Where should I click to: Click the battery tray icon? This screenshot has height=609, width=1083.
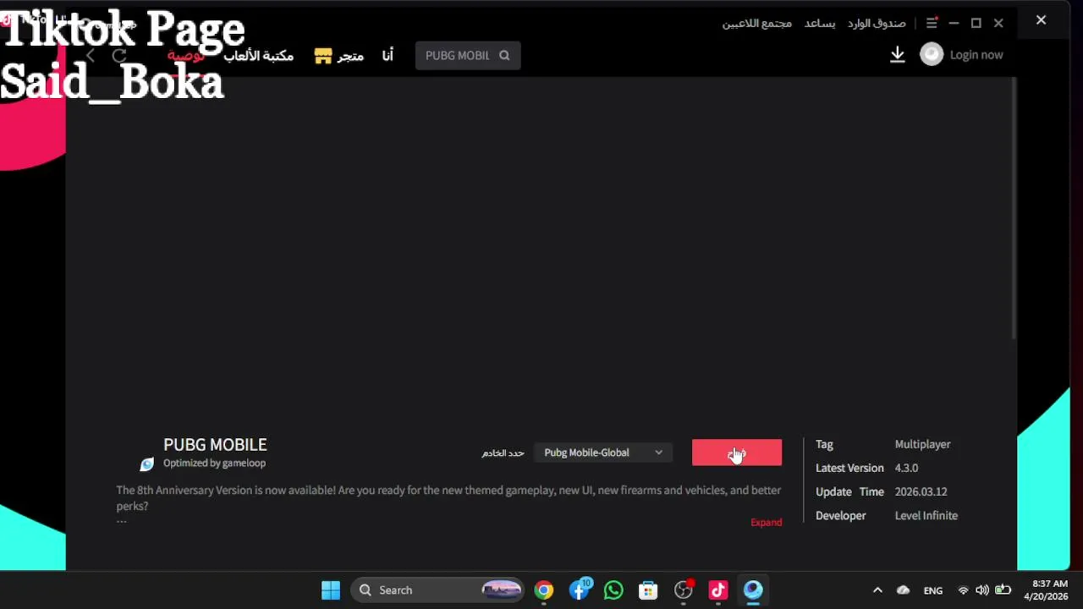click(1003, 590)
